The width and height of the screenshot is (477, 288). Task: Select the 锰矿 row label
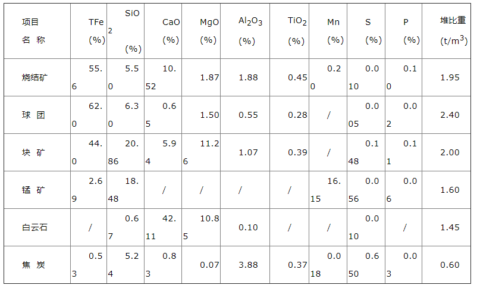(37, 190)
